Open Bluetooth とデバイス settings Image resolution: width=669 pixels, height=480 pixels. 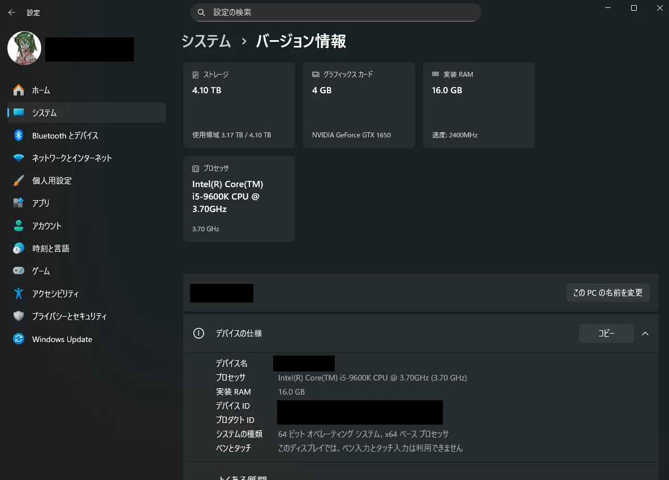tap(86, 135)
